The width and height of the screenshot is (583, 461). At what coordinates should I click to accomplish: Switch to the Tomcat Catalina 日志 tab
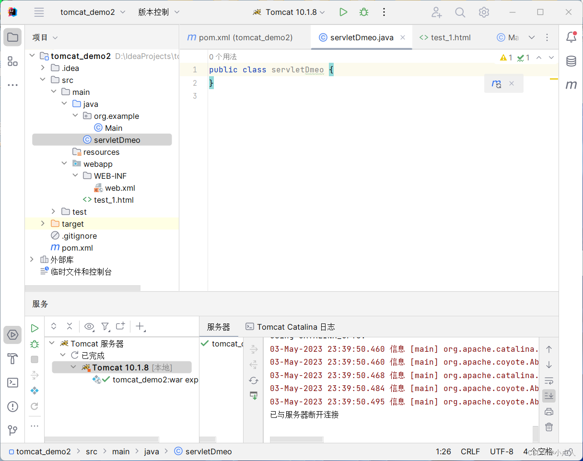click(290, 327)
